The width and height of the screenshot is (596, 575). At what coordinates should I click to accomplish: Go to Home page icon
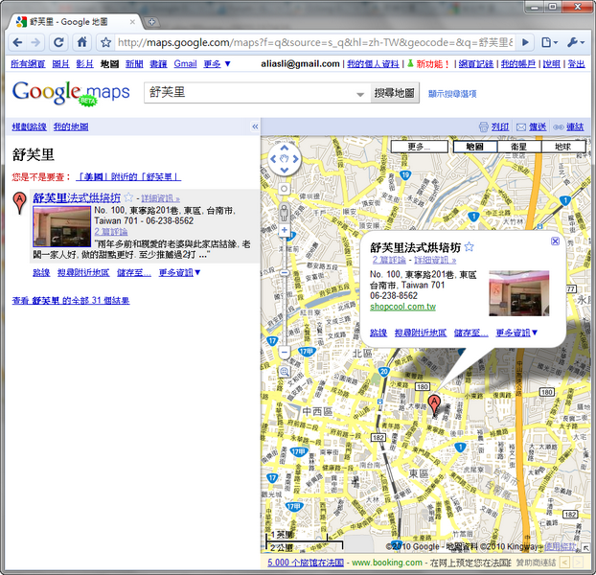tap(82, 42)
